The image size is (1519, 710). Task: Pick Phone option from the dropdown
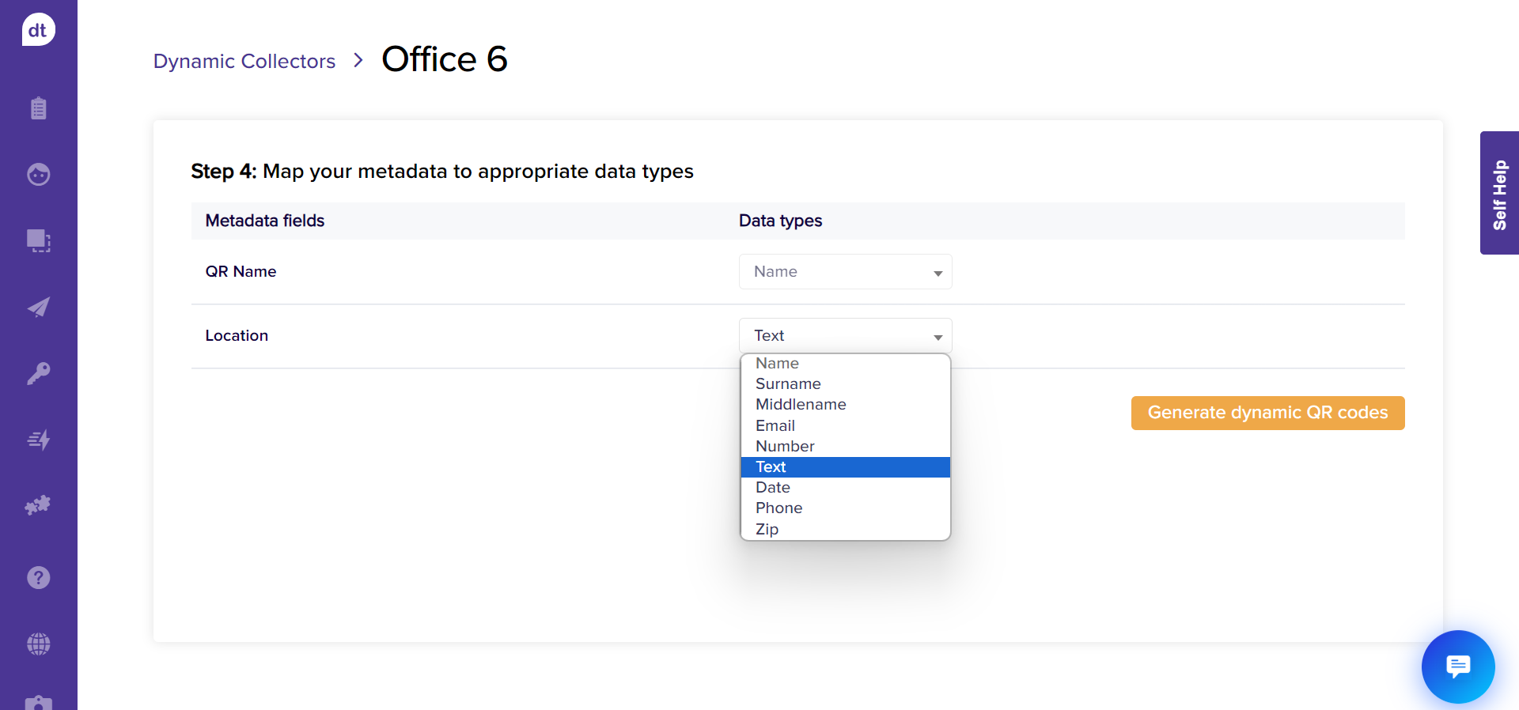coord(778,508)
